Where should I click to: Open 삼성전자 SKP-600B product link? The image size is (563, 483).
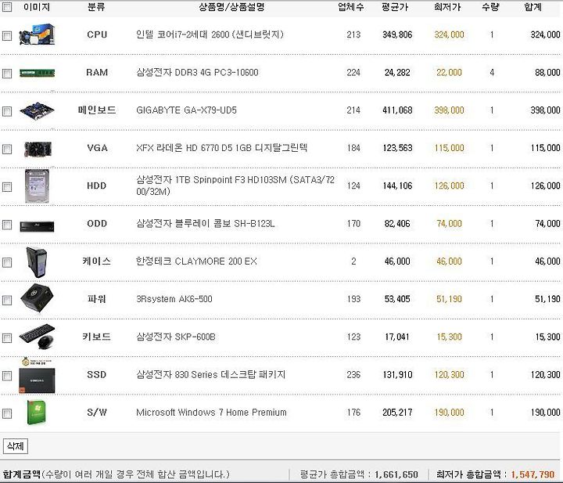tap(176, 337)
